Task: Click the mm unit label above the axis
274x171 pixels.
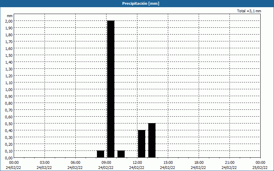Action: 10,16
